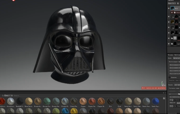
Task: Toggle visibility of the Sharpen filter
Action: [x=172, y=13]
